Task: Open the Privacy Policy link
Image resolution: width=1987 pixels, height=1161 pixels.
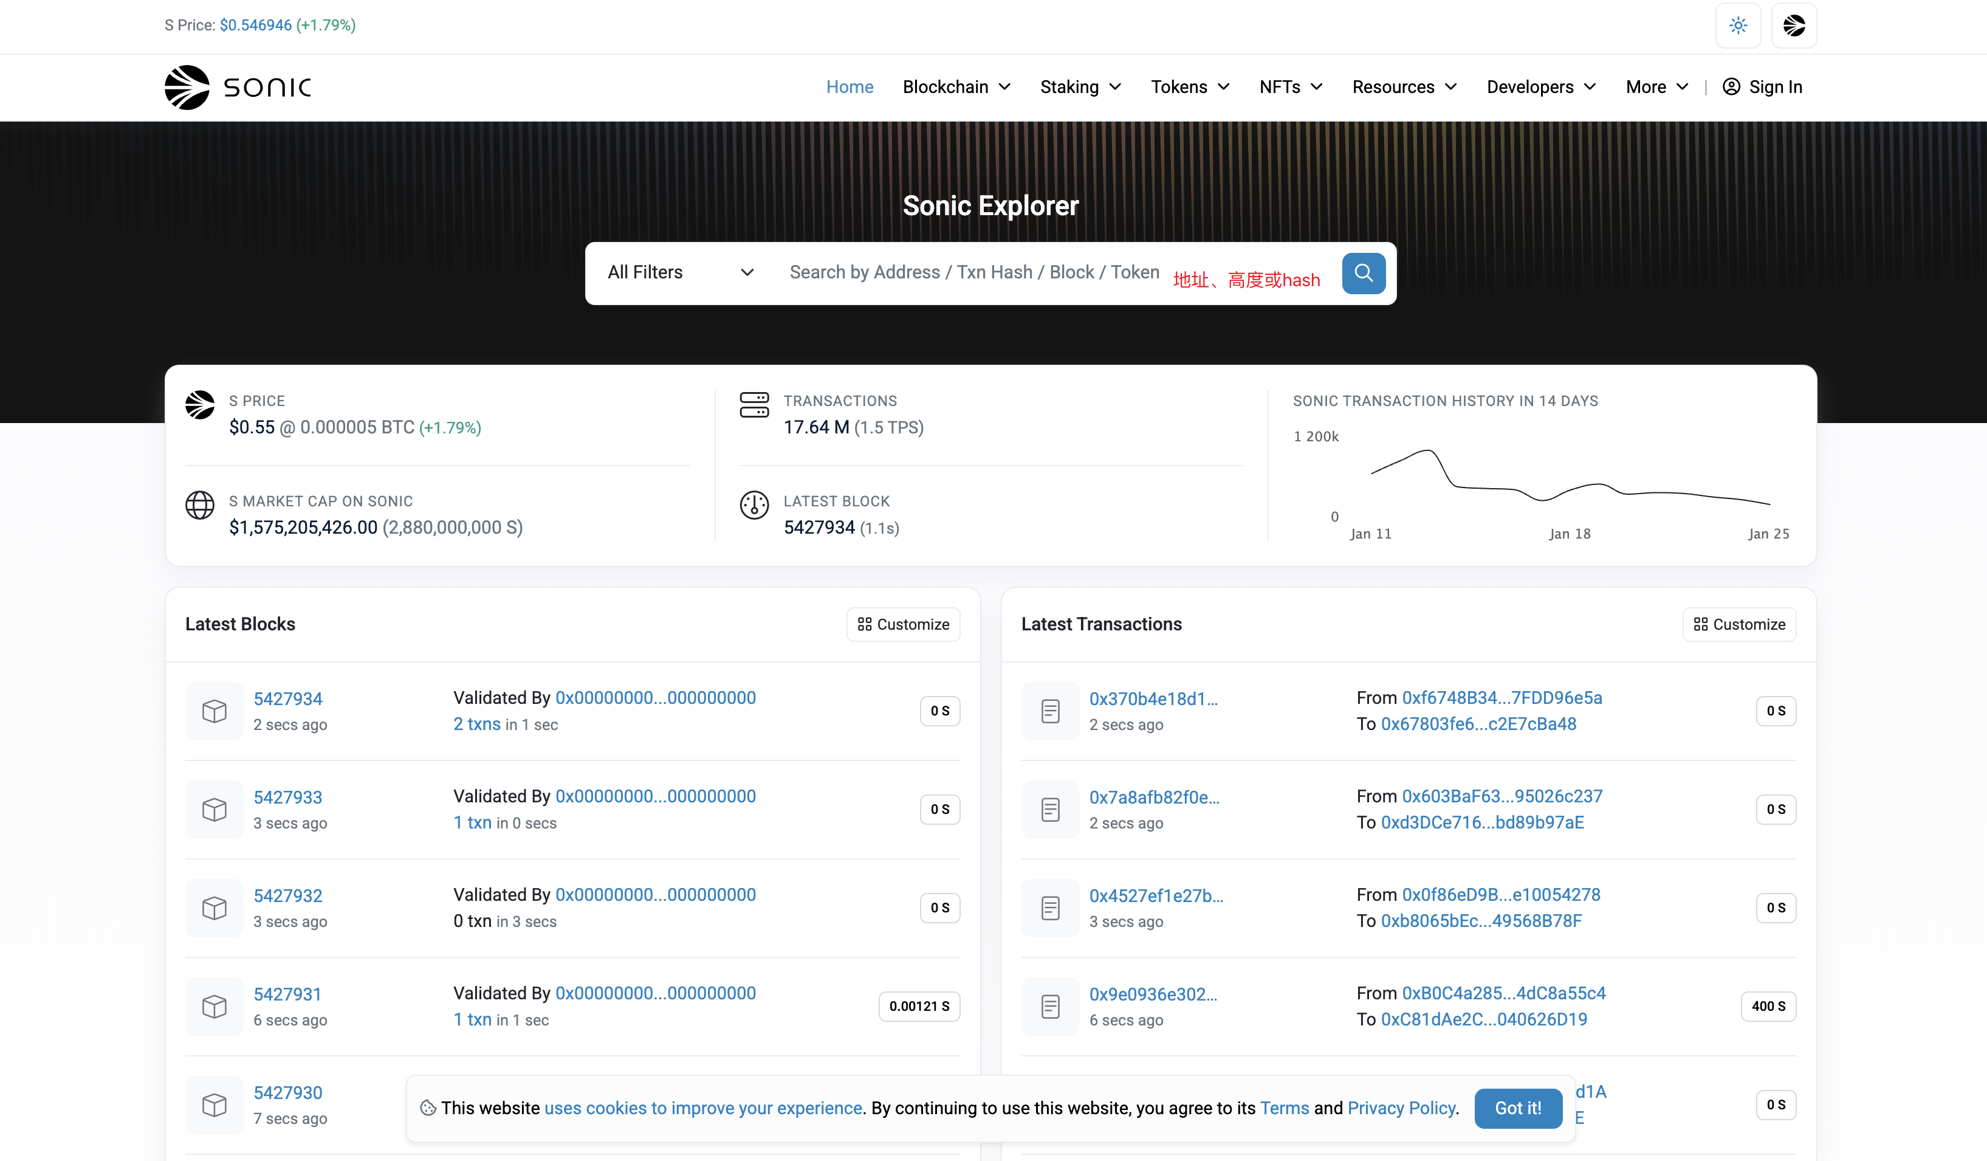Action: (x=1401, y=1108)
